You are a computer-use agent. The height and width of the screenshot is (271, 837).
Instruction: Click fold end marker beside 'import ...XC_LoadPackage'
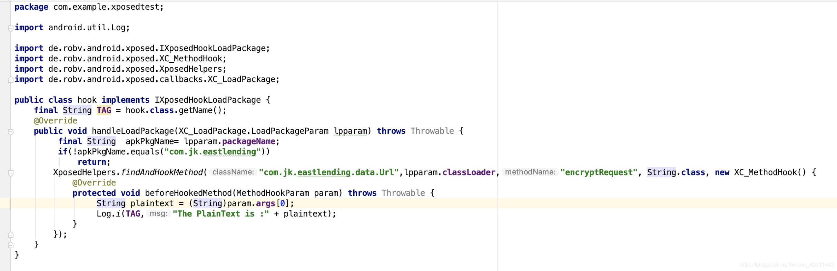point(11,80)
